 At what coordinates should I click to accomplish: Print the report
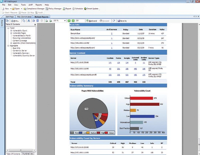pos(15,21)
